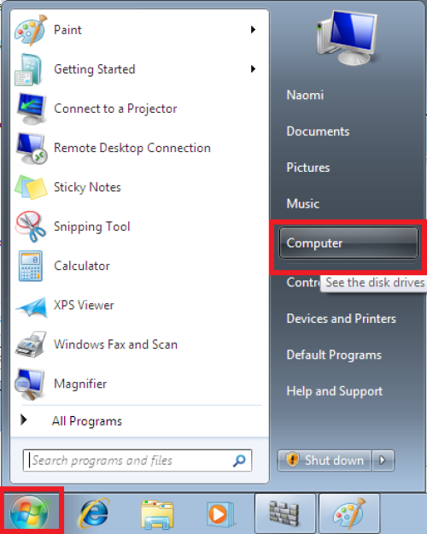The height and width of the screenshot is (534, 427).
Task: Click the user account picture thumbnail
Action: click(x=347, y=38)
